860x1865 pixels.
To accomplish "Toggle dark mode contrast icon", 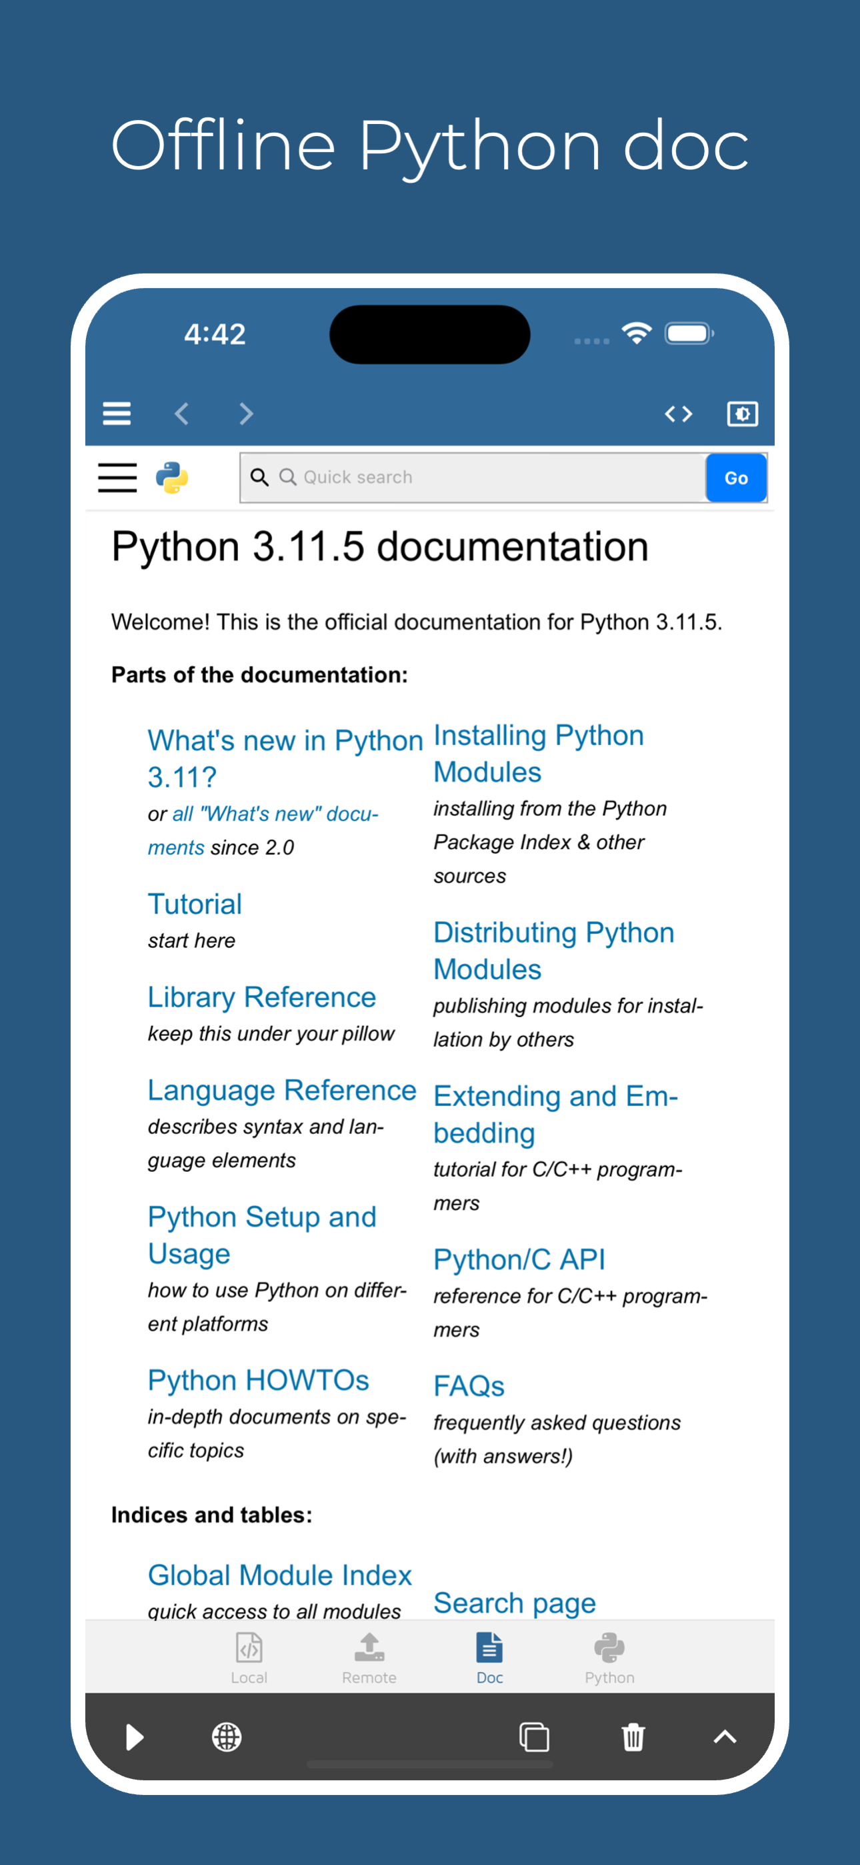I will click(x=742, y=414).
